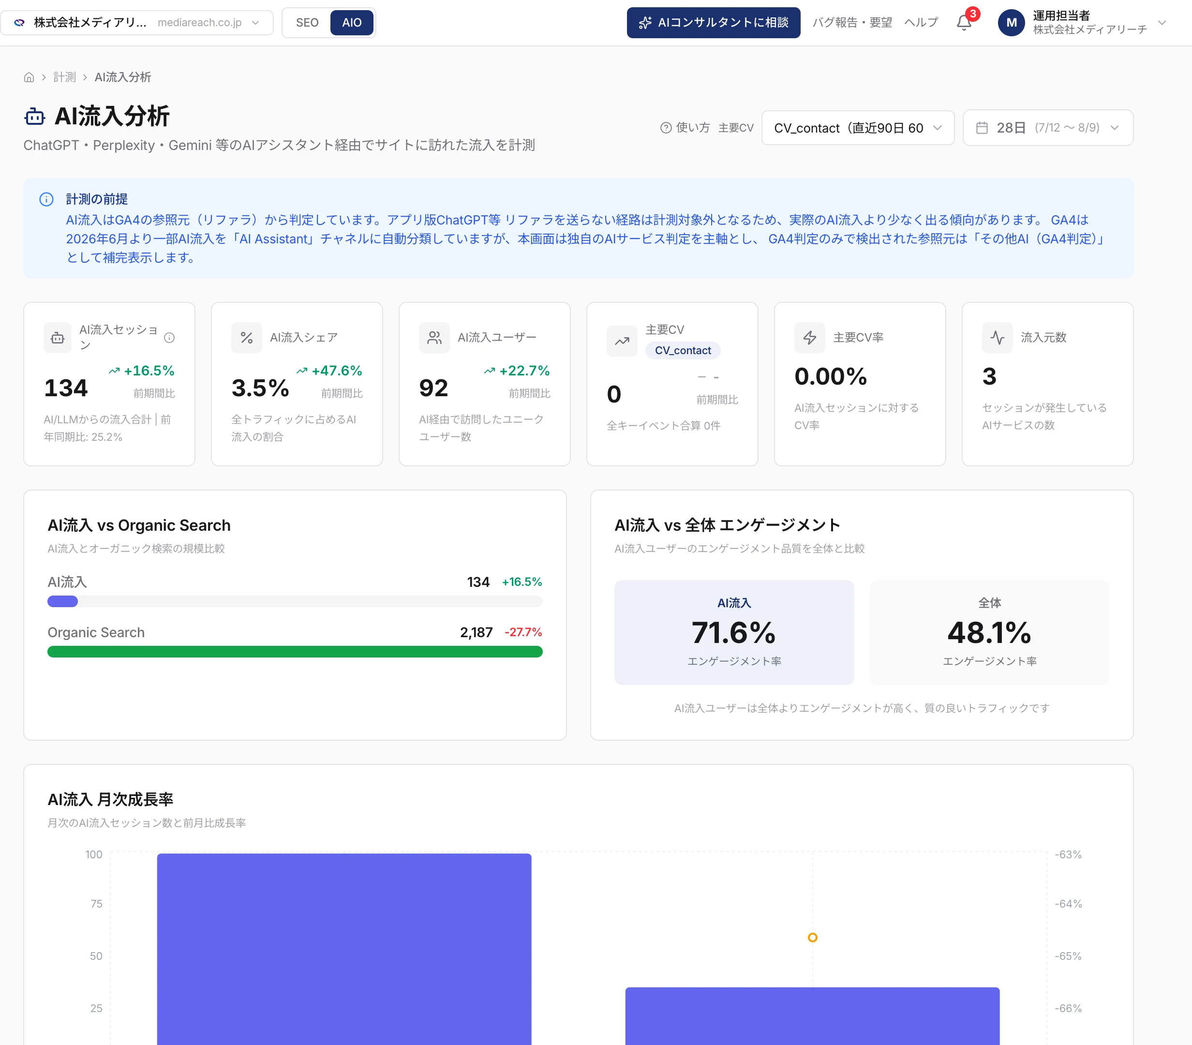Open the ヘルプ menu link
1192x1045 pixels.
pos(922,23)
